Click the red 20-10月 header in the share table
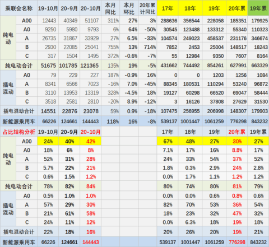 (91, 132)
